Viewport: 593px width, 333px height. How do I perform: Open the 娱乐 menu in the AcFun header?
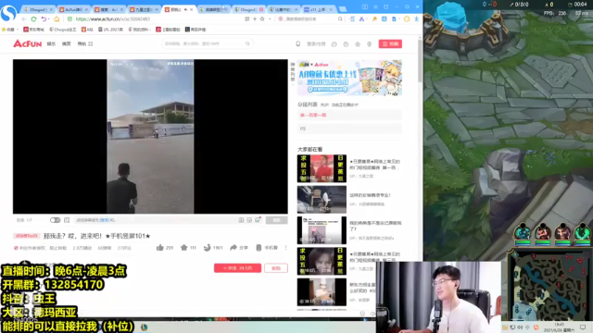51,43
